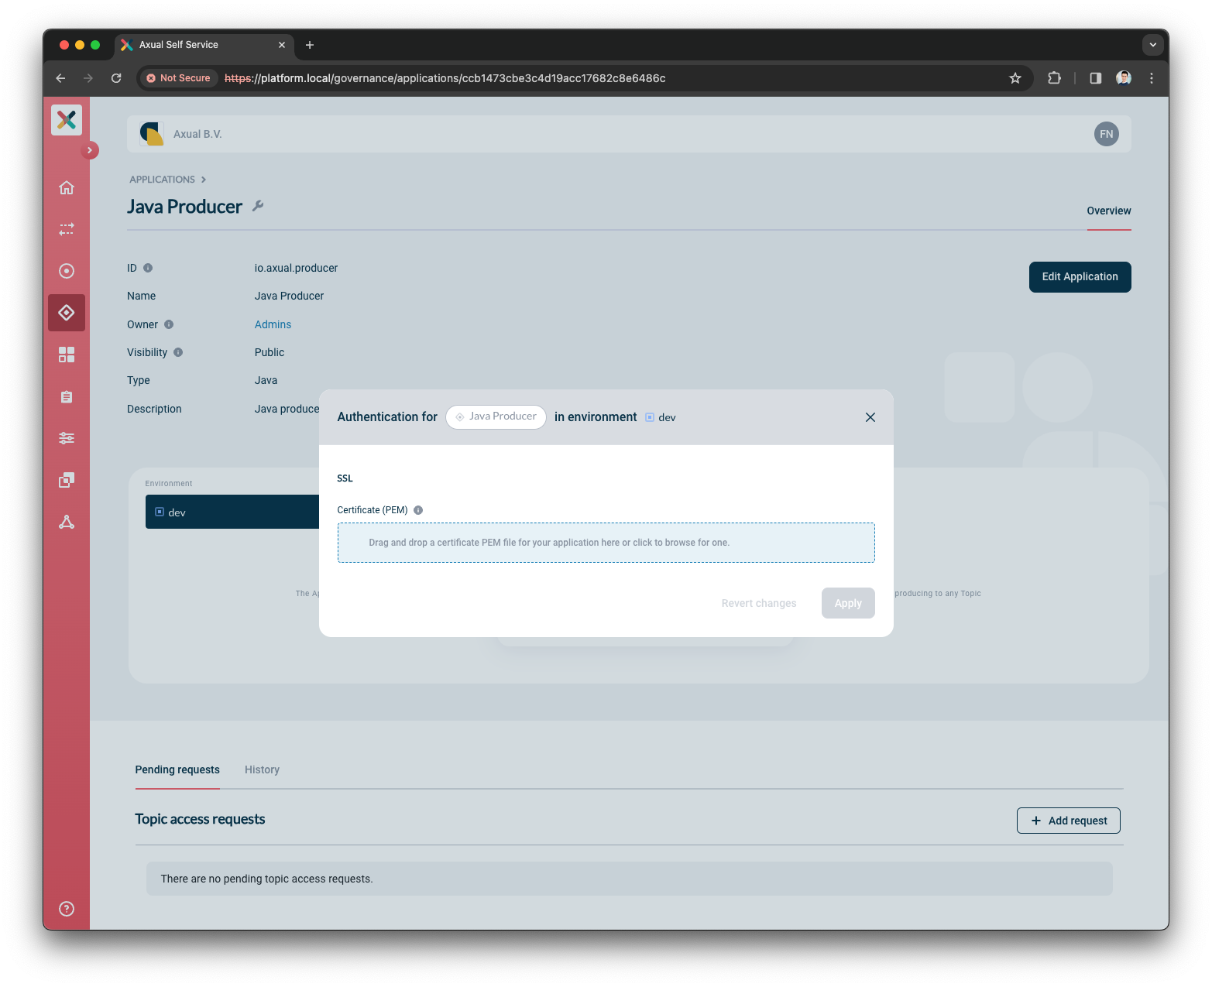This screenshot has height=987, width=1212.
Task: Click the info icon next to Owner
Action: pyautogui.click(x=169, y=324)
